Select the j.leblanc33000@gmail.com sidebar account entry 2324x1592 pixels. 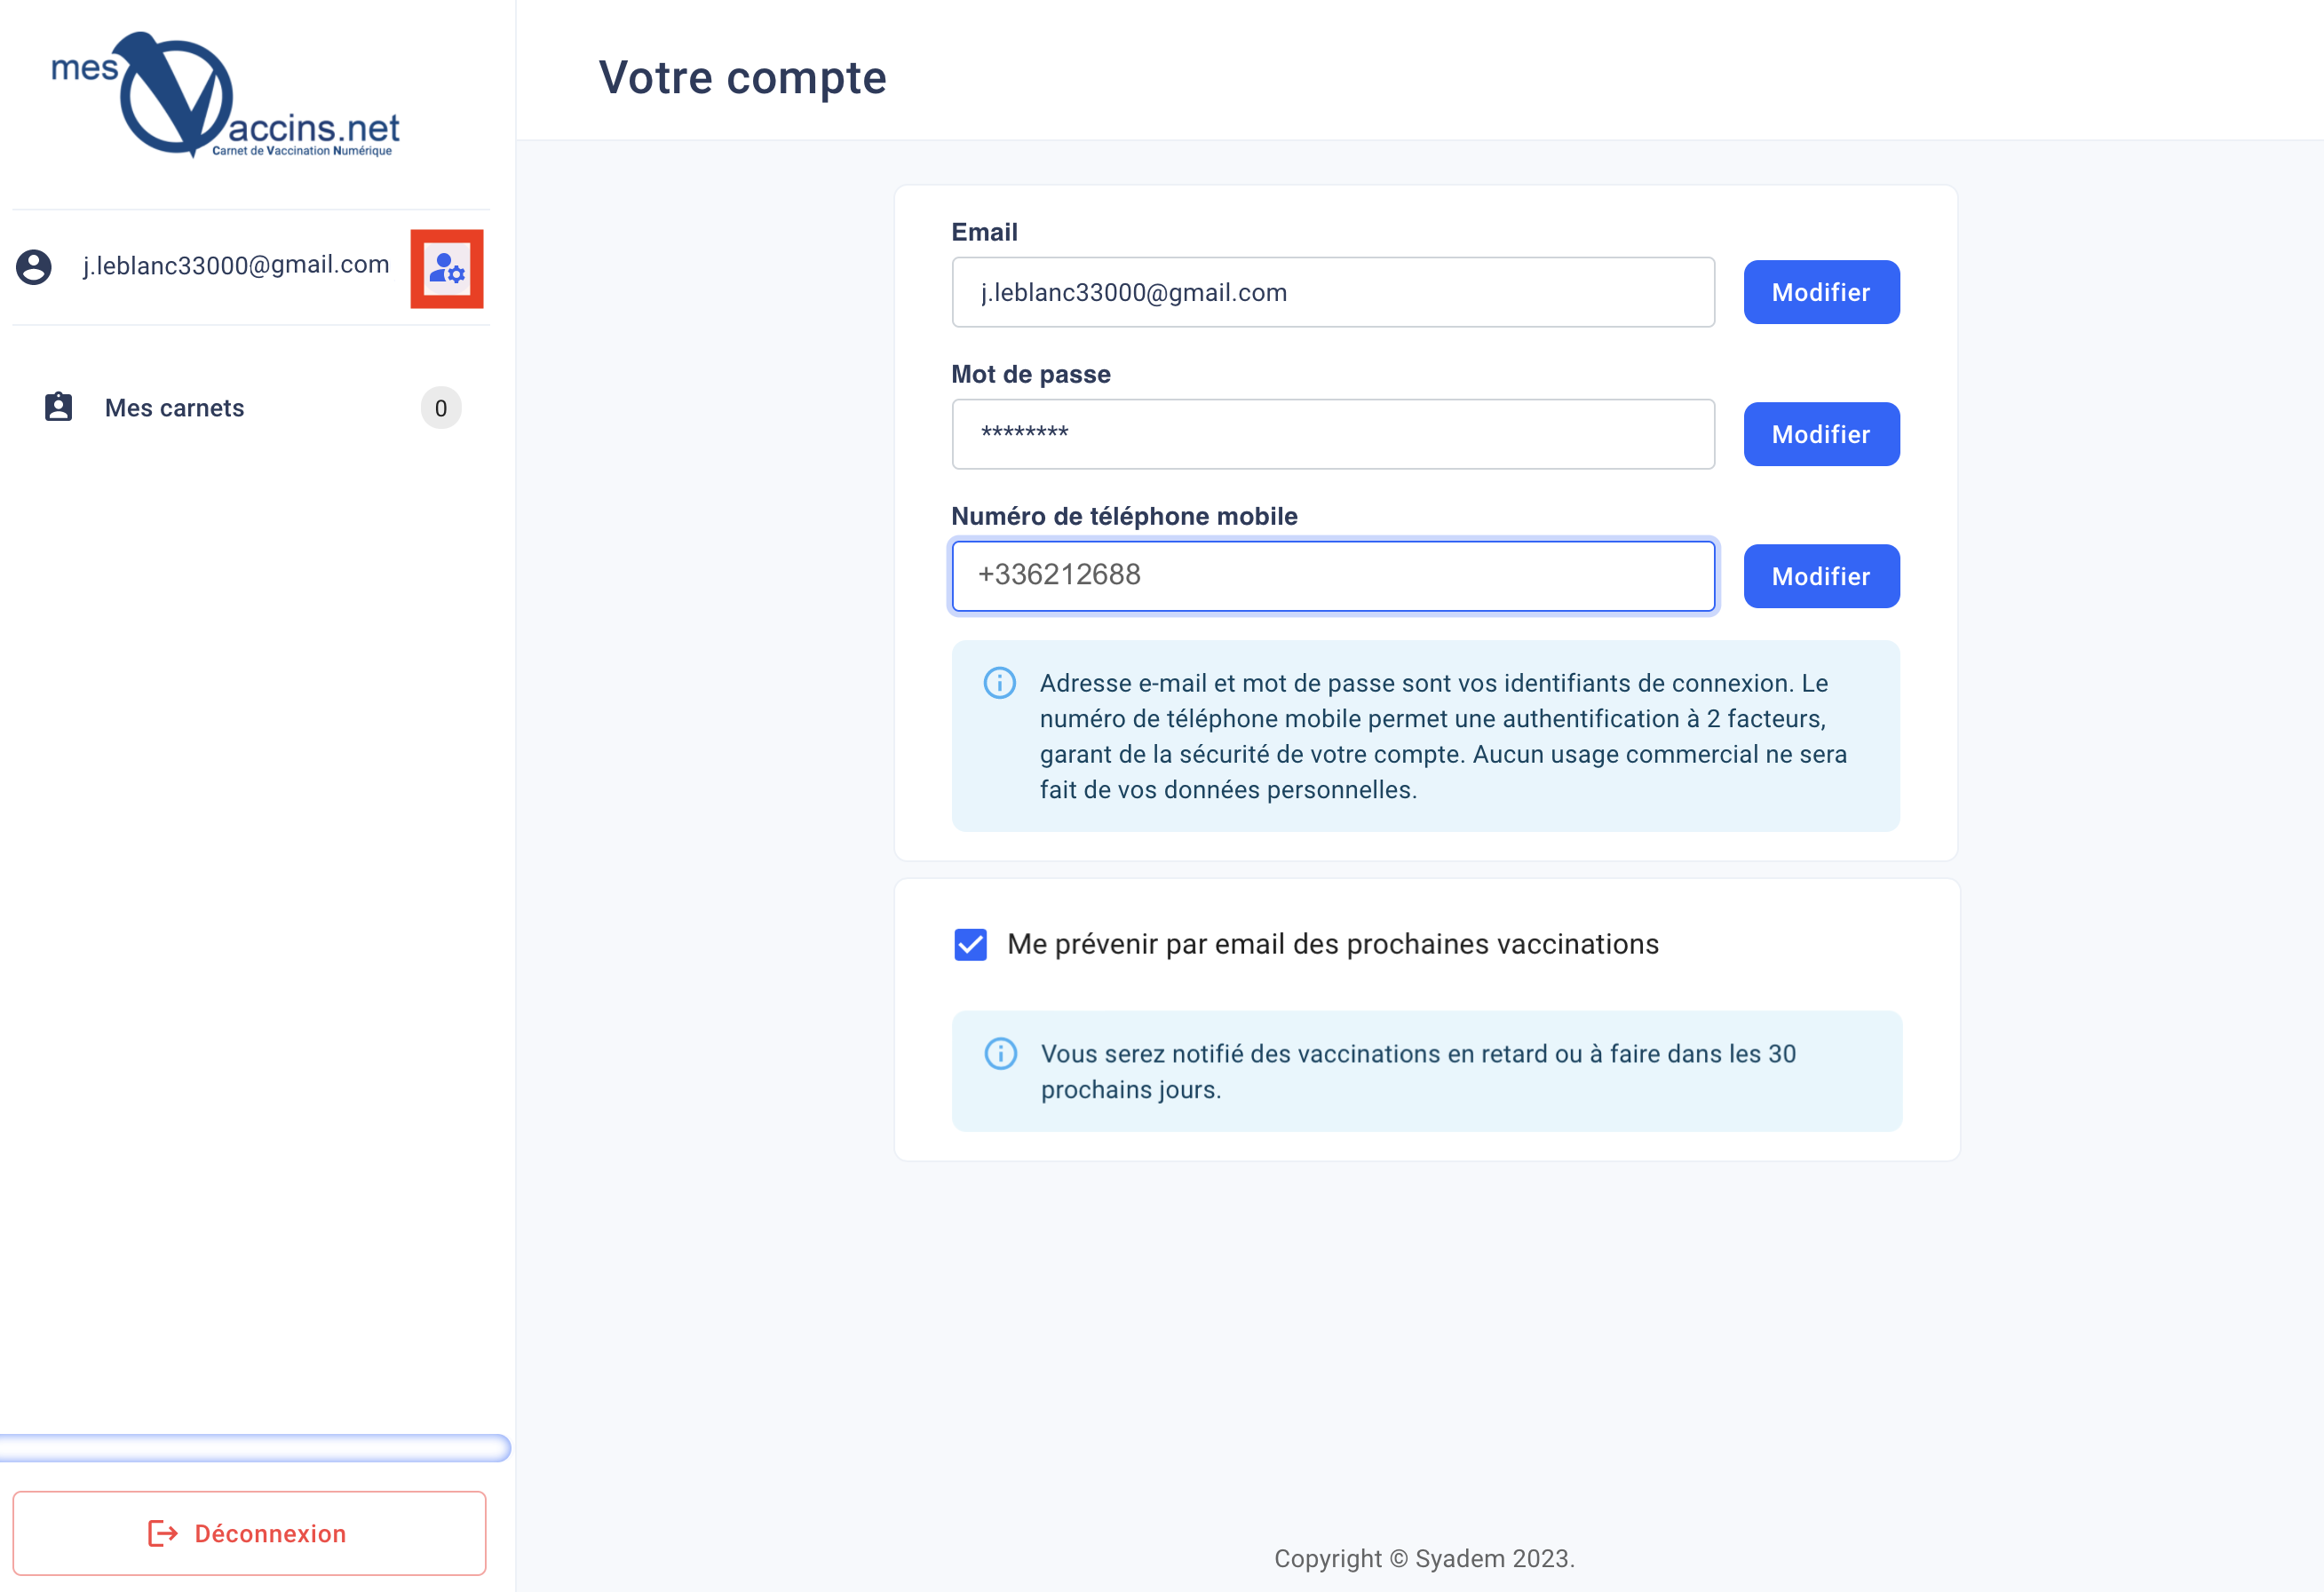pyautogui.click(x=236, y=265)
